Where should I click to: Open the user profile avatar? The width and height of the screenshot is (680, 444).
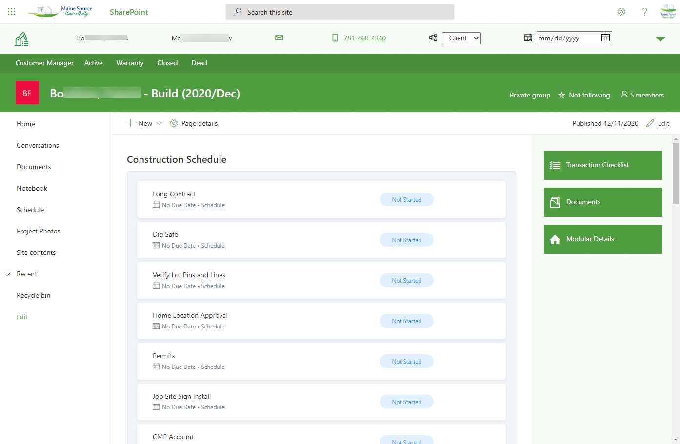click(x=668, y=12)
